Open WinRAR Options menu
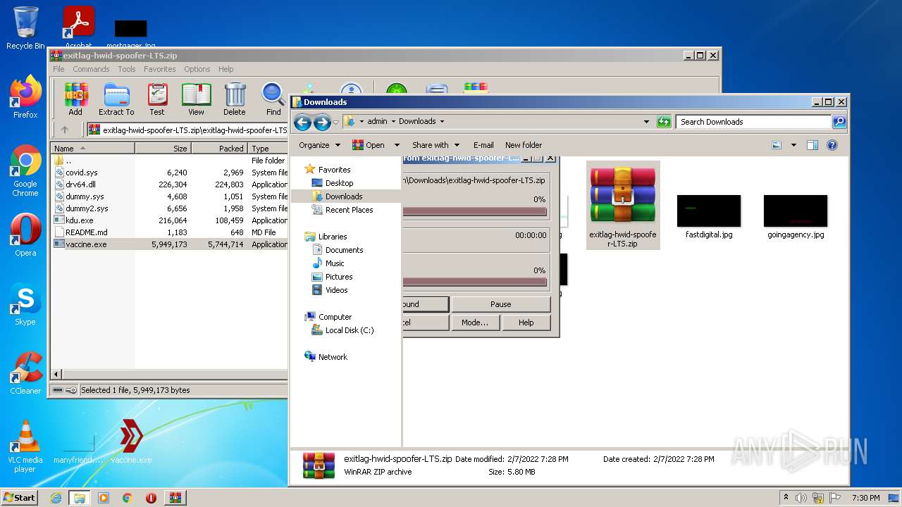 [x=197, y=69]
